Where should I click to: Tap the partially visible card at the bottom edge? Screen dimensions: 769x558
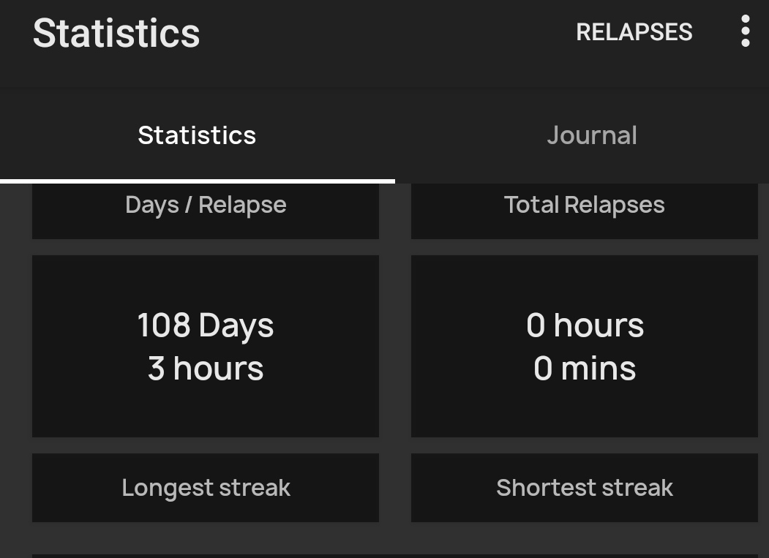(x=395, y=556)
